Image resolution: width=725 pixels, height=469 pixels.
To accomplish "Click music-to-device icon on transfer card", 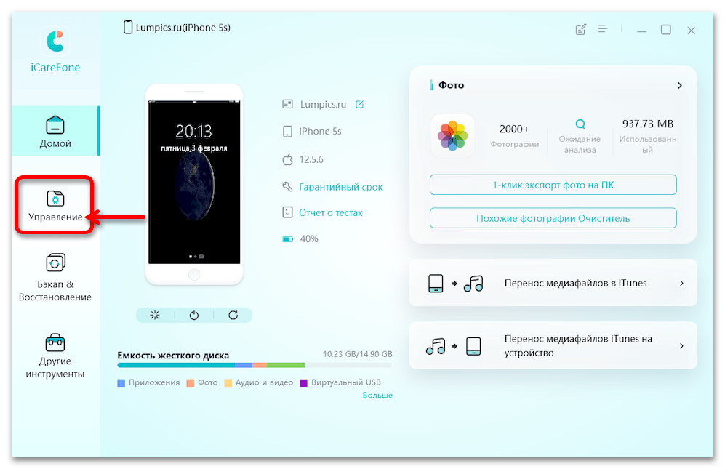I will [454, 346].
